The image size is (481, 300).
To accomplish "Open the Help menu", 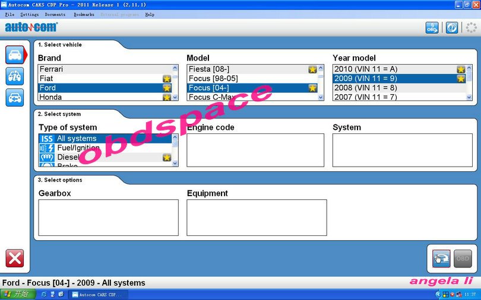I will click(x=150, y=14).
